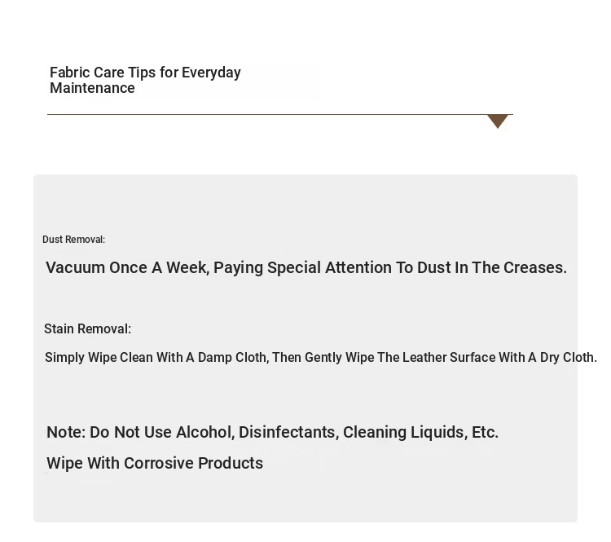Select the "Dust Removal:" label
Screen dimensions: 611x542
pos(73,240)
